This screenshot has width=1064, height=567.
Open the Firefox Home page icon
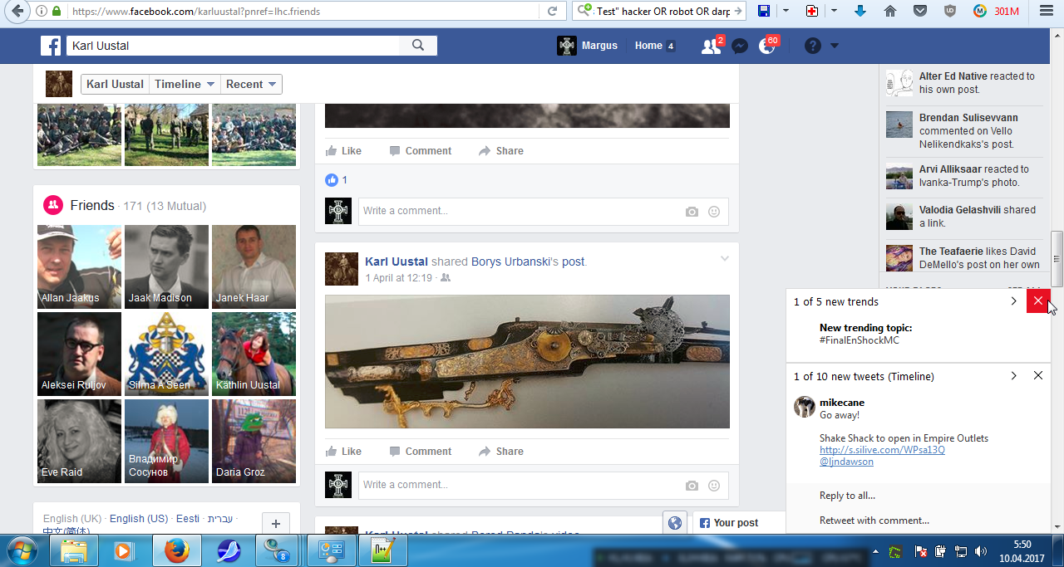click(890, 12)
